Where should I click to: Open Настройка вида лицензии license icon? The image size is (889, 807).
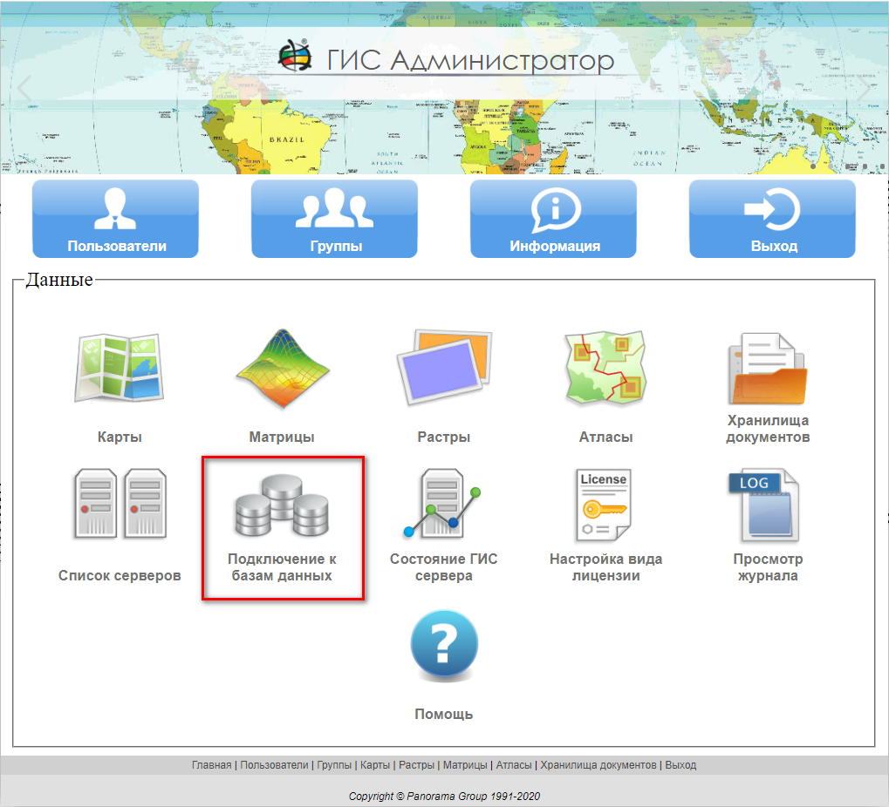(605, 505)
